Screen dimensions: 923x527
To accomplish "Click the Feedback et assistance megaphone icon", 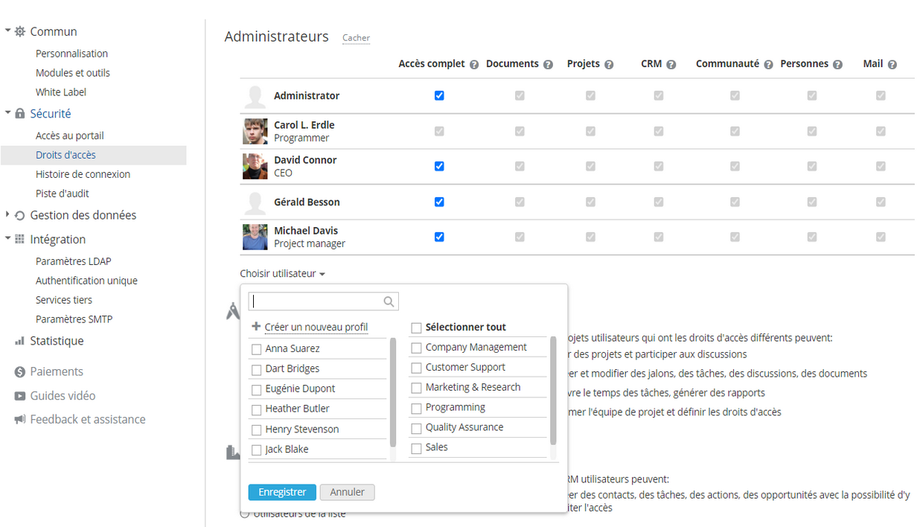I will pos(20,420).
